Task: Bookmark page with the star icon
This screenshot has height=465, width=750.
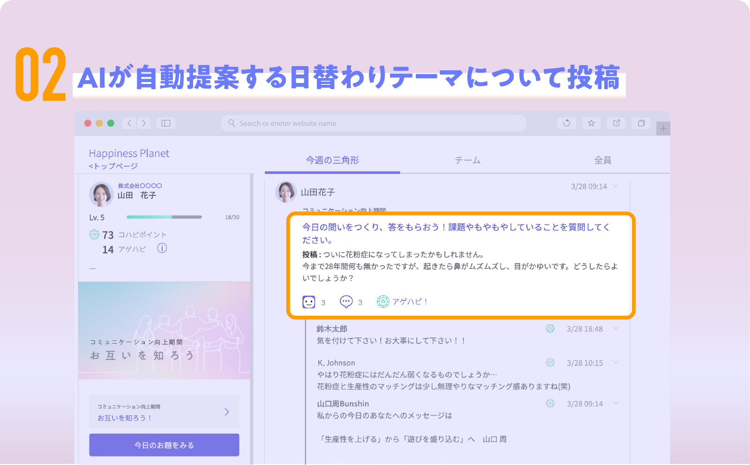Action: 591,123
